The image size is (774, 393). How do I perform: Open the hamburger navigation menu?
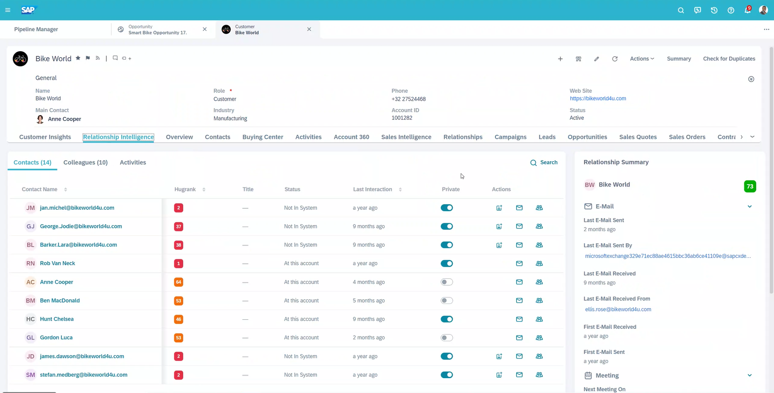coord(8,10)
